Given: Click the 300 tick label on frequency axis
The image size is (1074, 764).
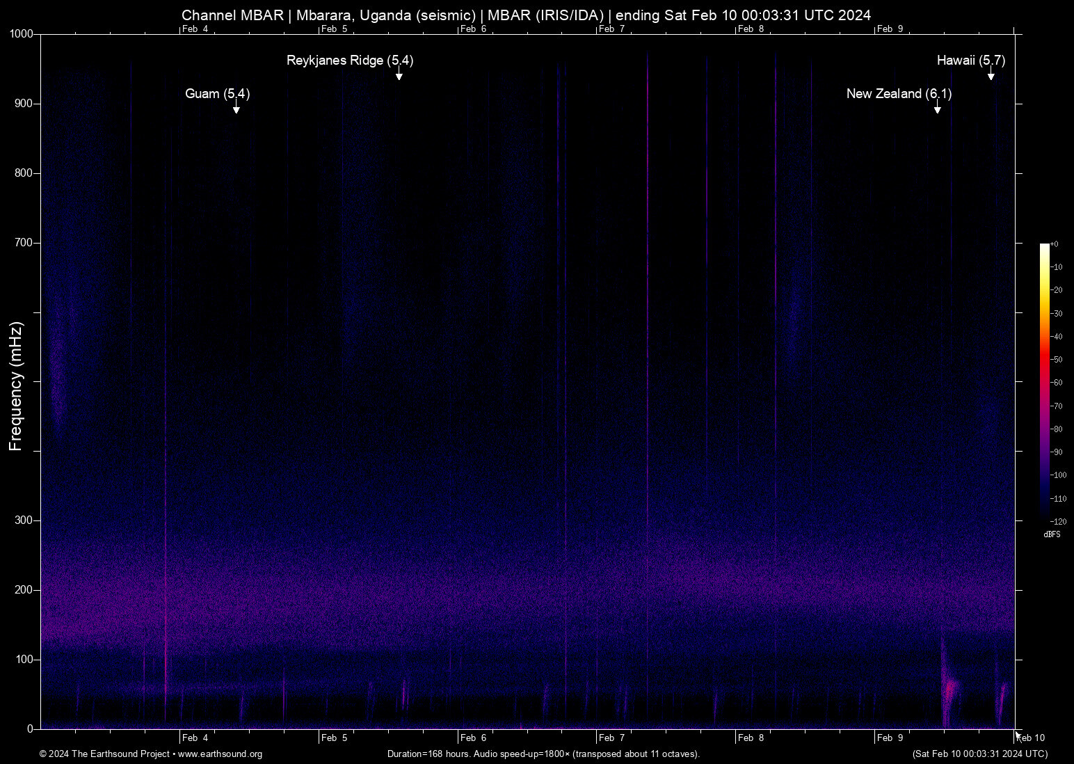Looking at the screenshot, I should point(24,520).
